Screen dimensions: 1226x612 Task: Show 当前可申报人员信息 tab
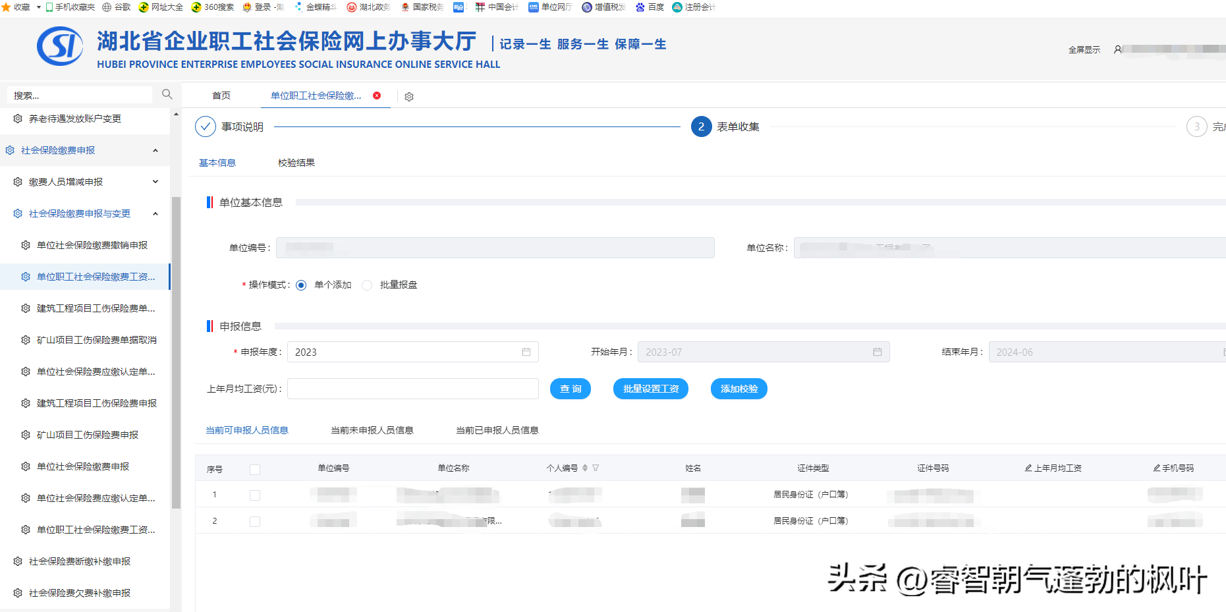pyautogui.click(x=247, y=430)
